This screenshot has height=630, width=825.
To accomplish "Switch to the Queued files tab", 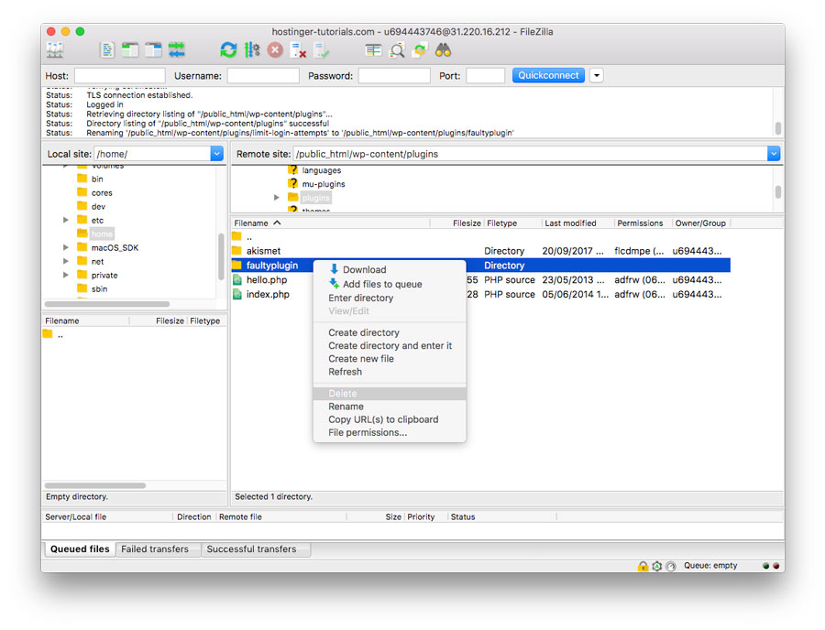I will [80, 549].
